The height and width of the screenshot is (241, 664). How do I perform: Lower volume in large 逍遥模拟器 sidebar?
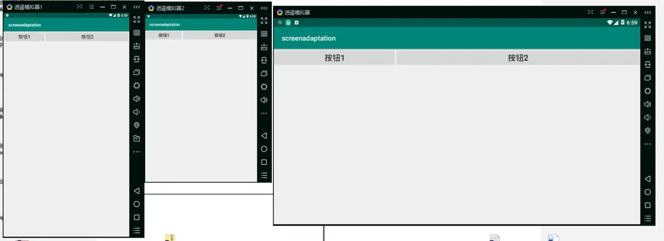point(648,118)
